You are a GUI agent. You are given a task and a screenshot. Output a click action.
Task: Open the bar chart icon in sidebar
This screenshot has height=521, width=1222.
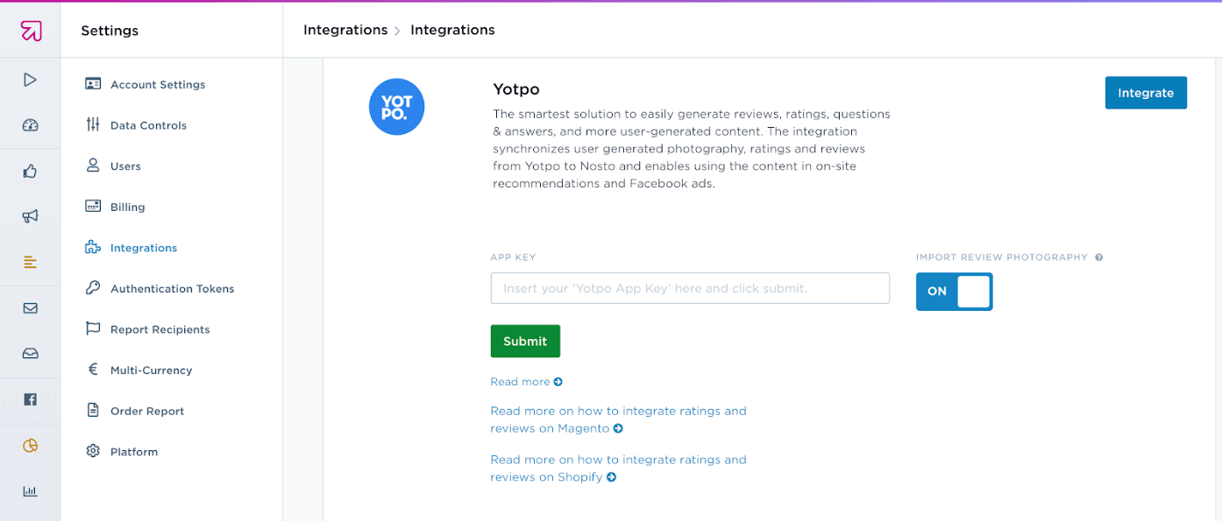pyautogui.click(x=30, y=491)
